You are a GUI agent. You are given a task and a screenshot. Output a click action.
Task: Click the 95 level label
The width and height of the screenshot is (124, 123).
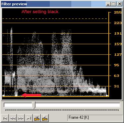[x=117, y=65]
